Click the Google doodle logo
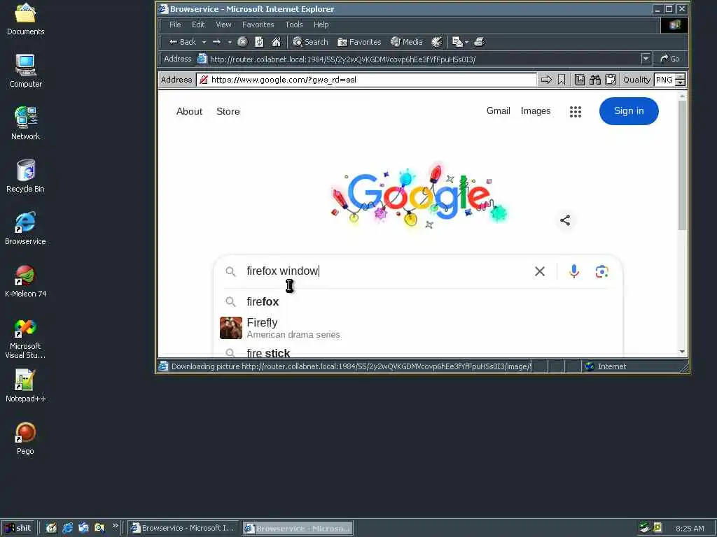This screenshot has height=537, width=717. pyautogui.click(x=419, y=196)
